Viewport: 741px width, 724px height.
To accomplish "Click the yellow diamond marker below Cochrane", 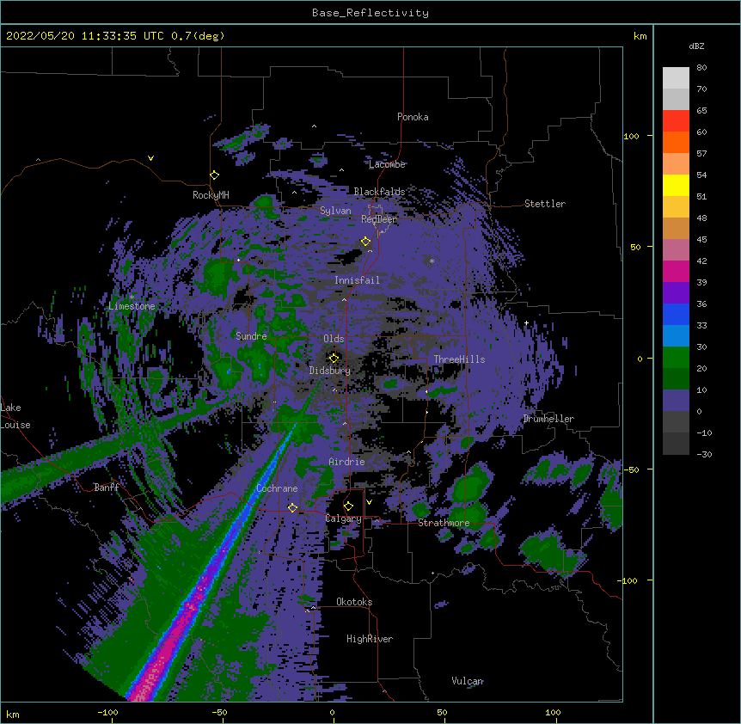I will tap(292, 508).
